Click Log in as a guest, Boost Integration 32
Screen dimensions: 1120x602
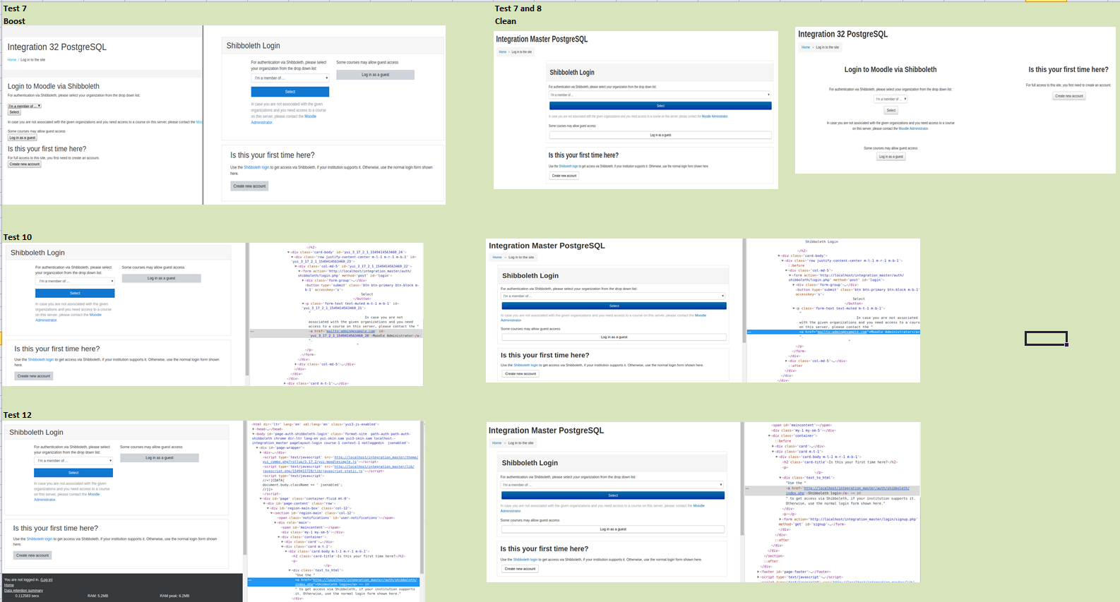23,138
